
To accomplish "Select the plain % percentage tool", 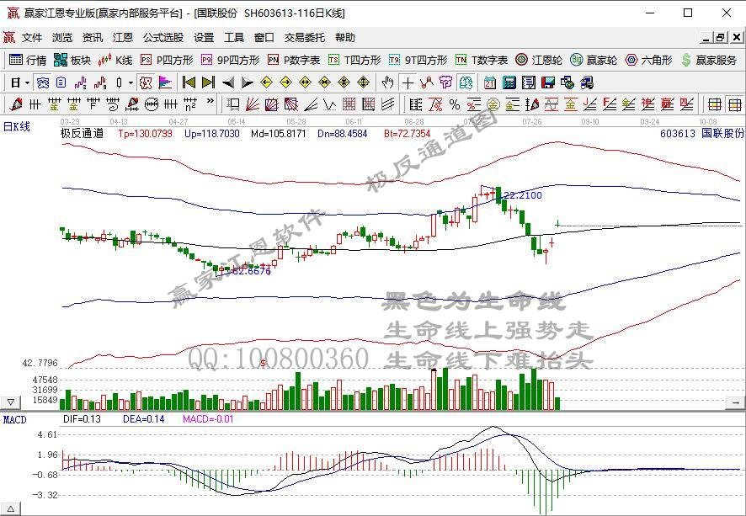I will [455, 104].
